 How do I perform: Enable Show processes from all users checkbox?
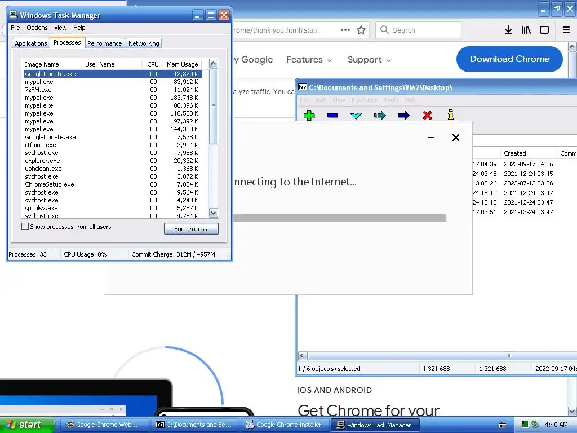coord(25,227)
